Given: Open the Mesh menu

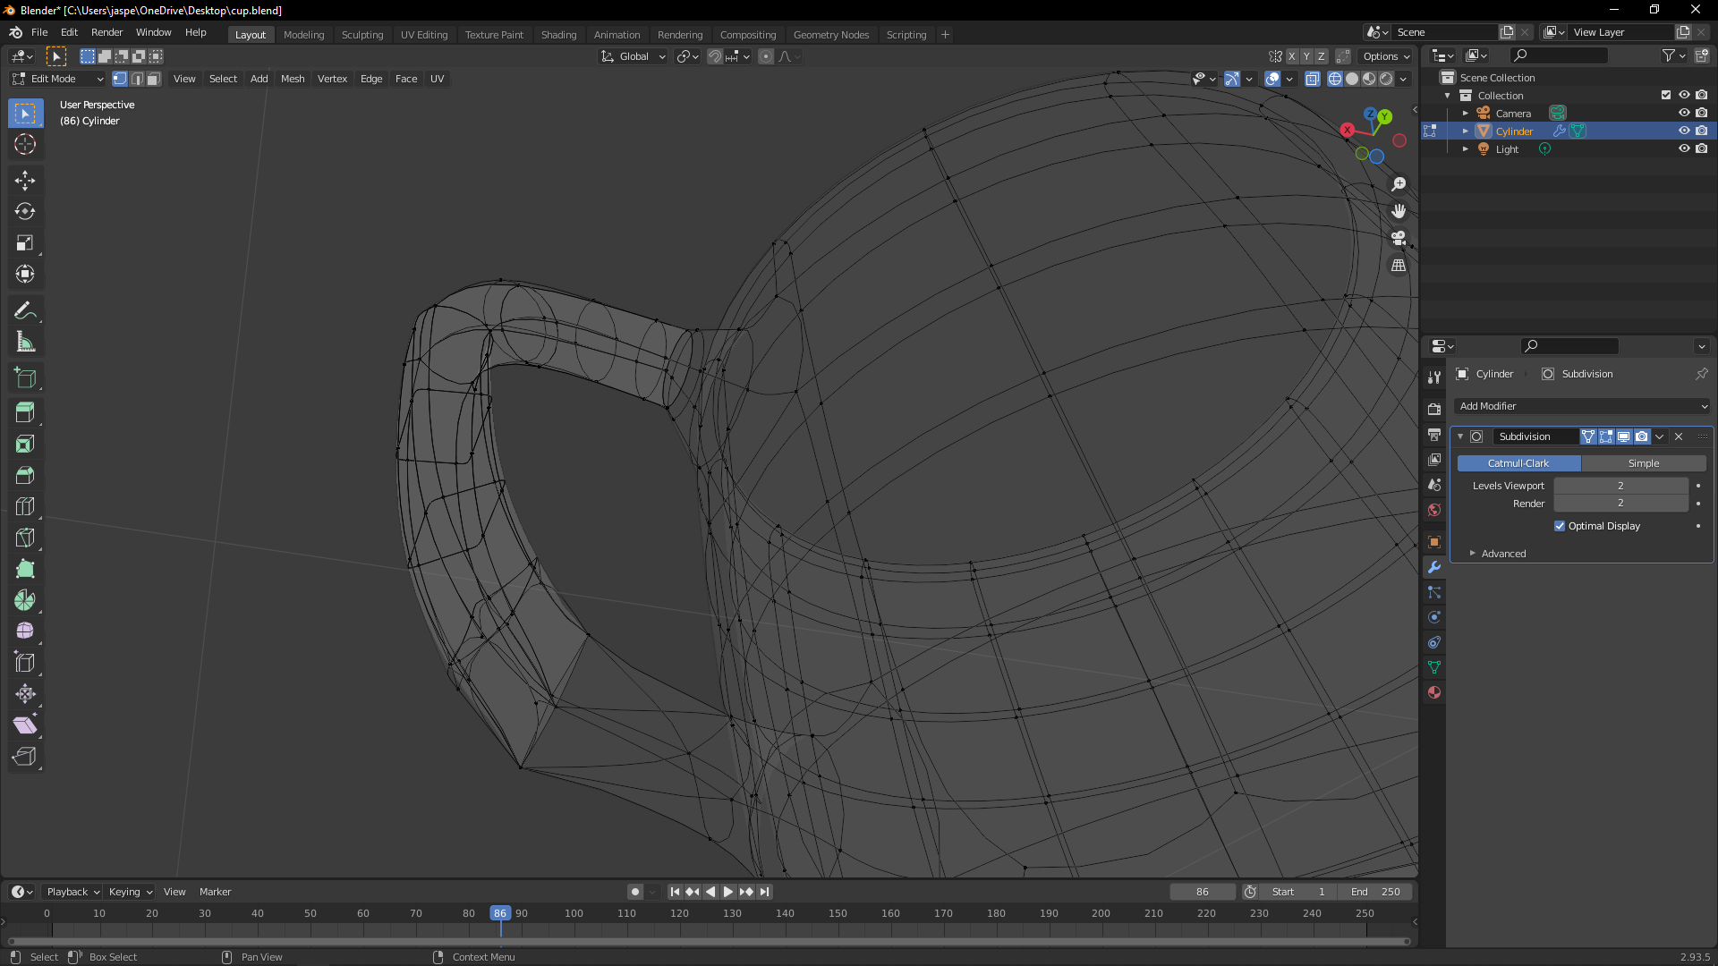Looking at the screenshot, I should click(x=293, y=79).
